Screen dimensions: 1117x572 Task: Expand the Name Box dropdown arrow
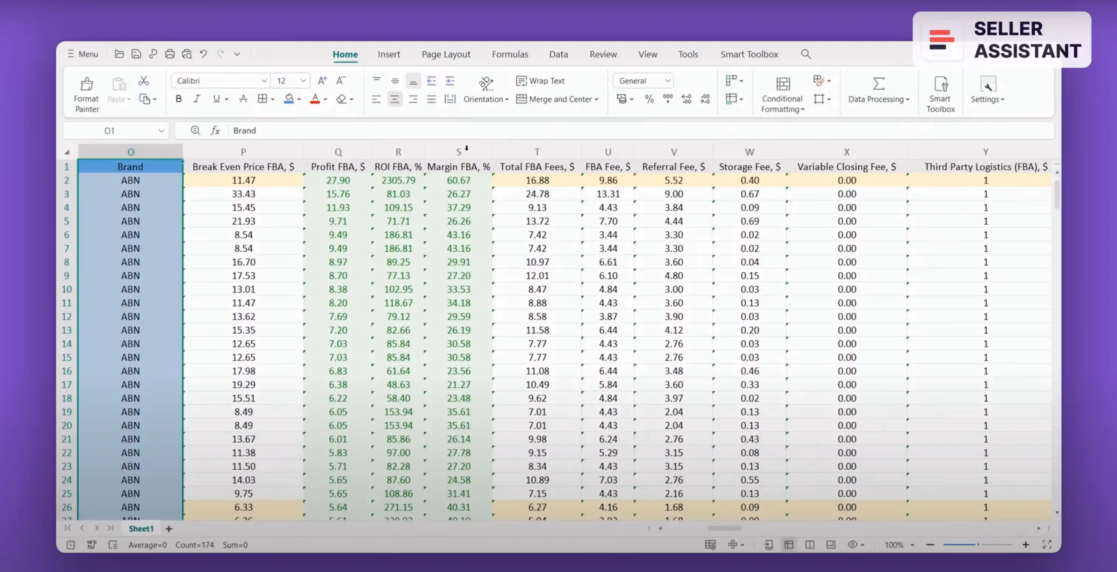[x=161, y=131]
